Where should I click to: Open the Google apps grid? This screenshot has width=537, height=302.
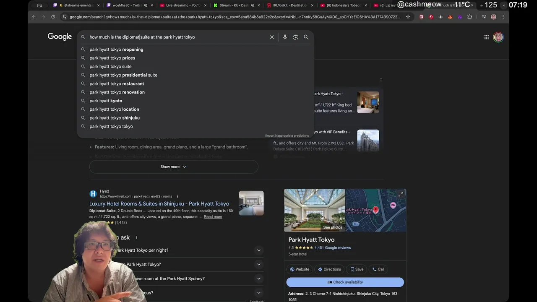tap(487, 37)
